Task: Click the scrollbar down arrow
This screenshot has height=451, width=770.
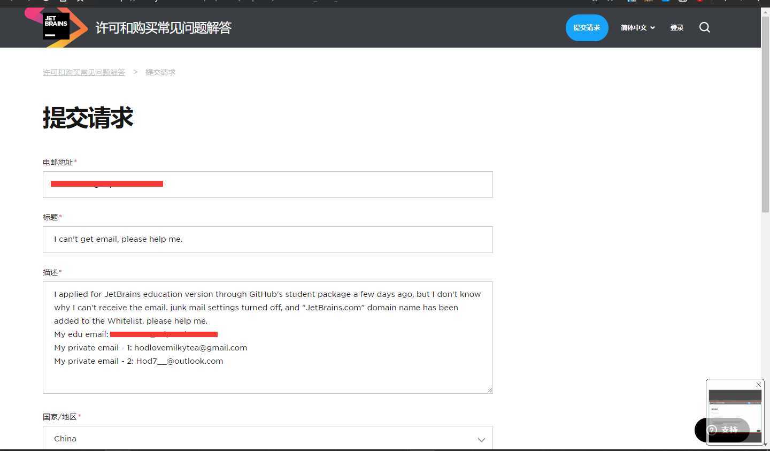Action: 765,445
